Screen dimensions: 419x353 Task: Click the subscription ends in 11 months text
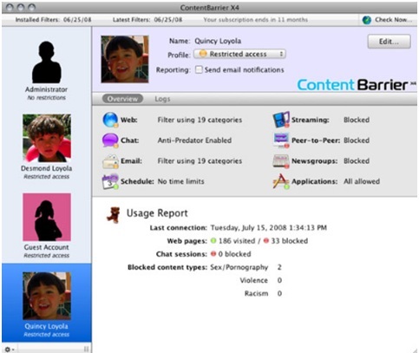point(256,20)
